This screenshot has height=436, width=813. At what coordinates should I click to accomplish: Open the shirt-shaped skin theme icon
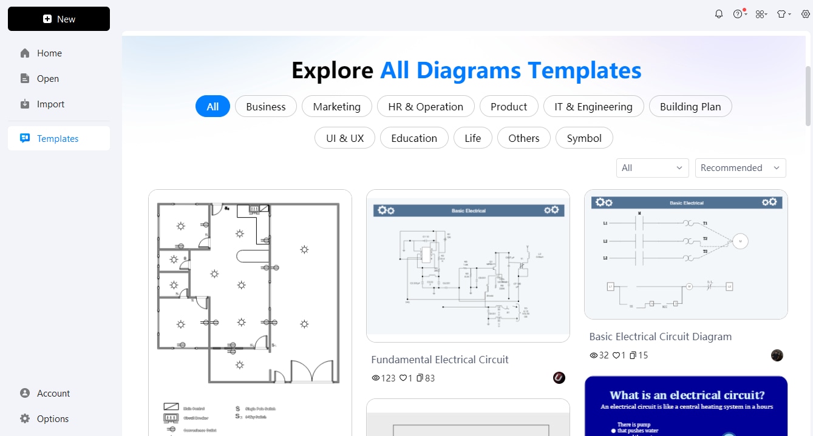tap(784, 14)
